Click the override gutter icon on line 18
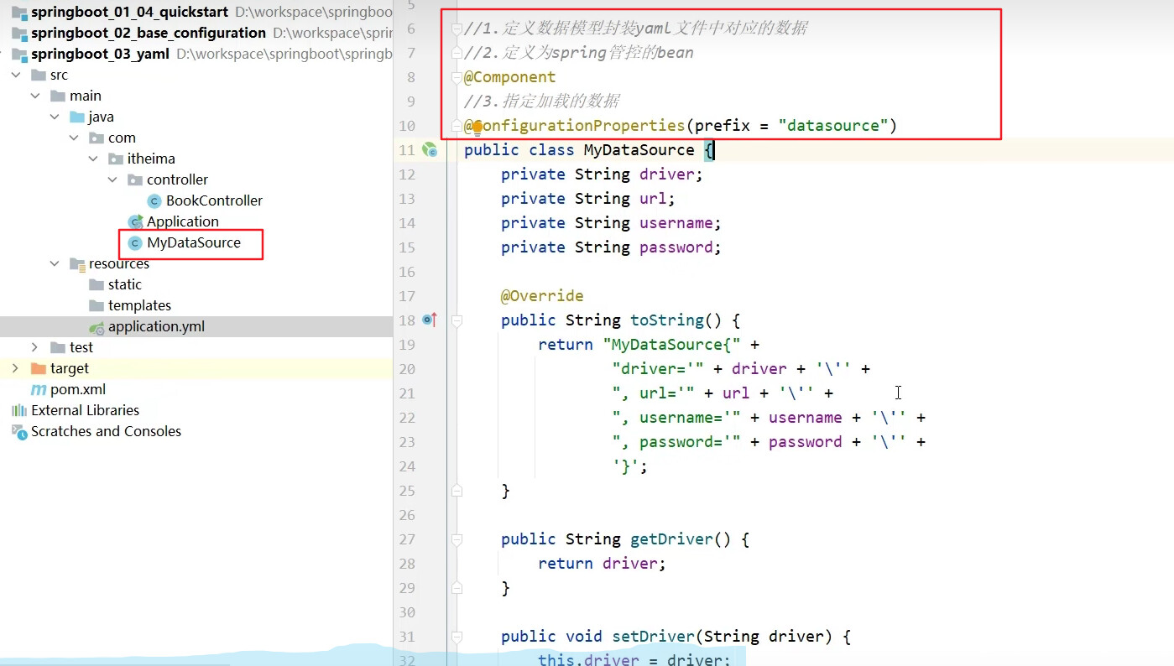 point(430,320)
